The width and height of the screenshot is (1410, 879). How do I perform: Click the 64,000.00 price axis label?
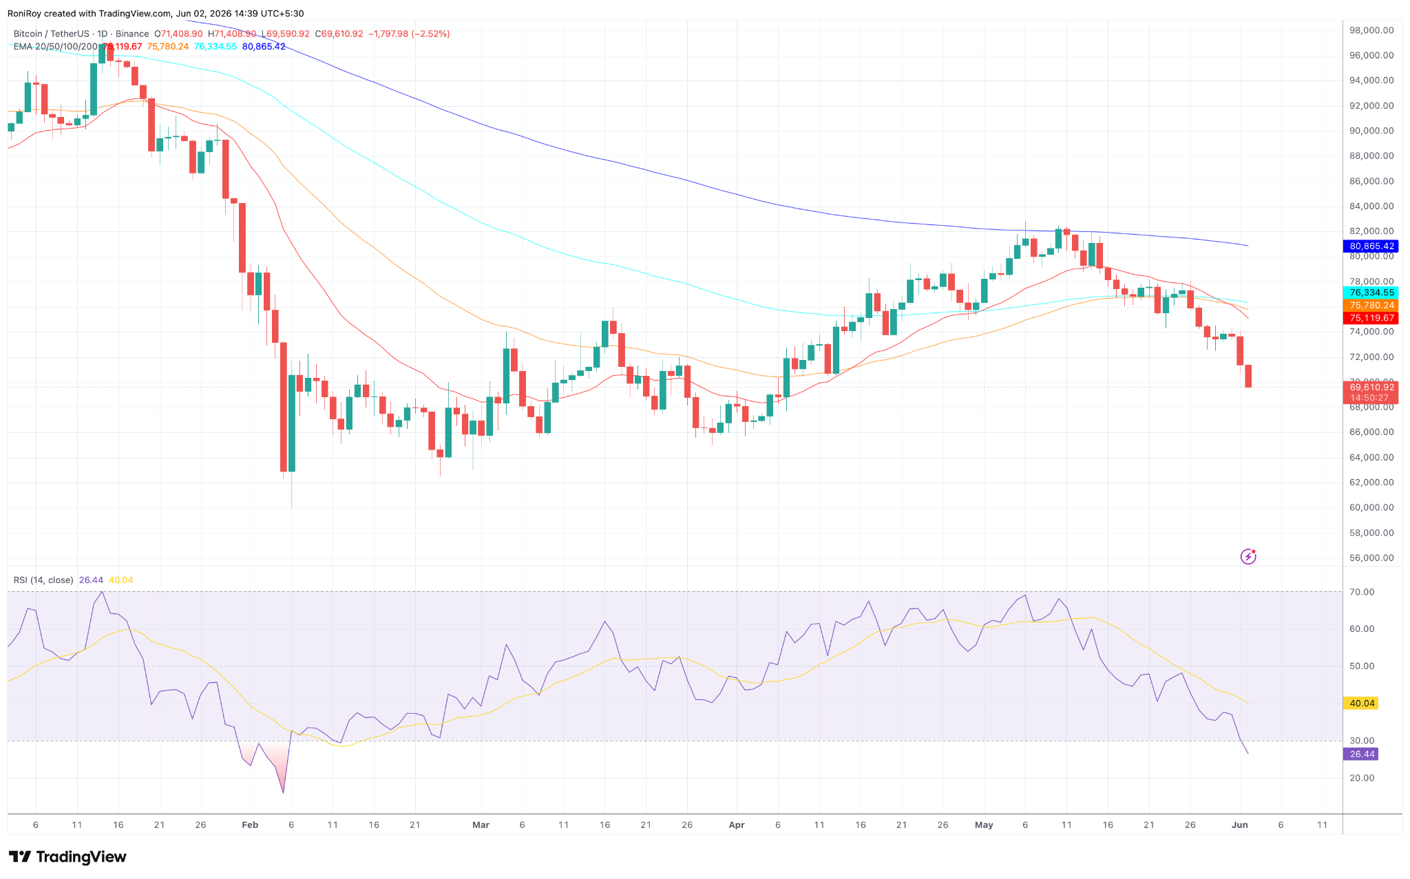pyautogui.click(x=1371, y=458)
